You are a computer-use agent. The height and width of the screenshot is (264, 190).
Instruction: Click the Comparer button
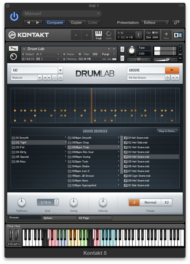(55, 22)
